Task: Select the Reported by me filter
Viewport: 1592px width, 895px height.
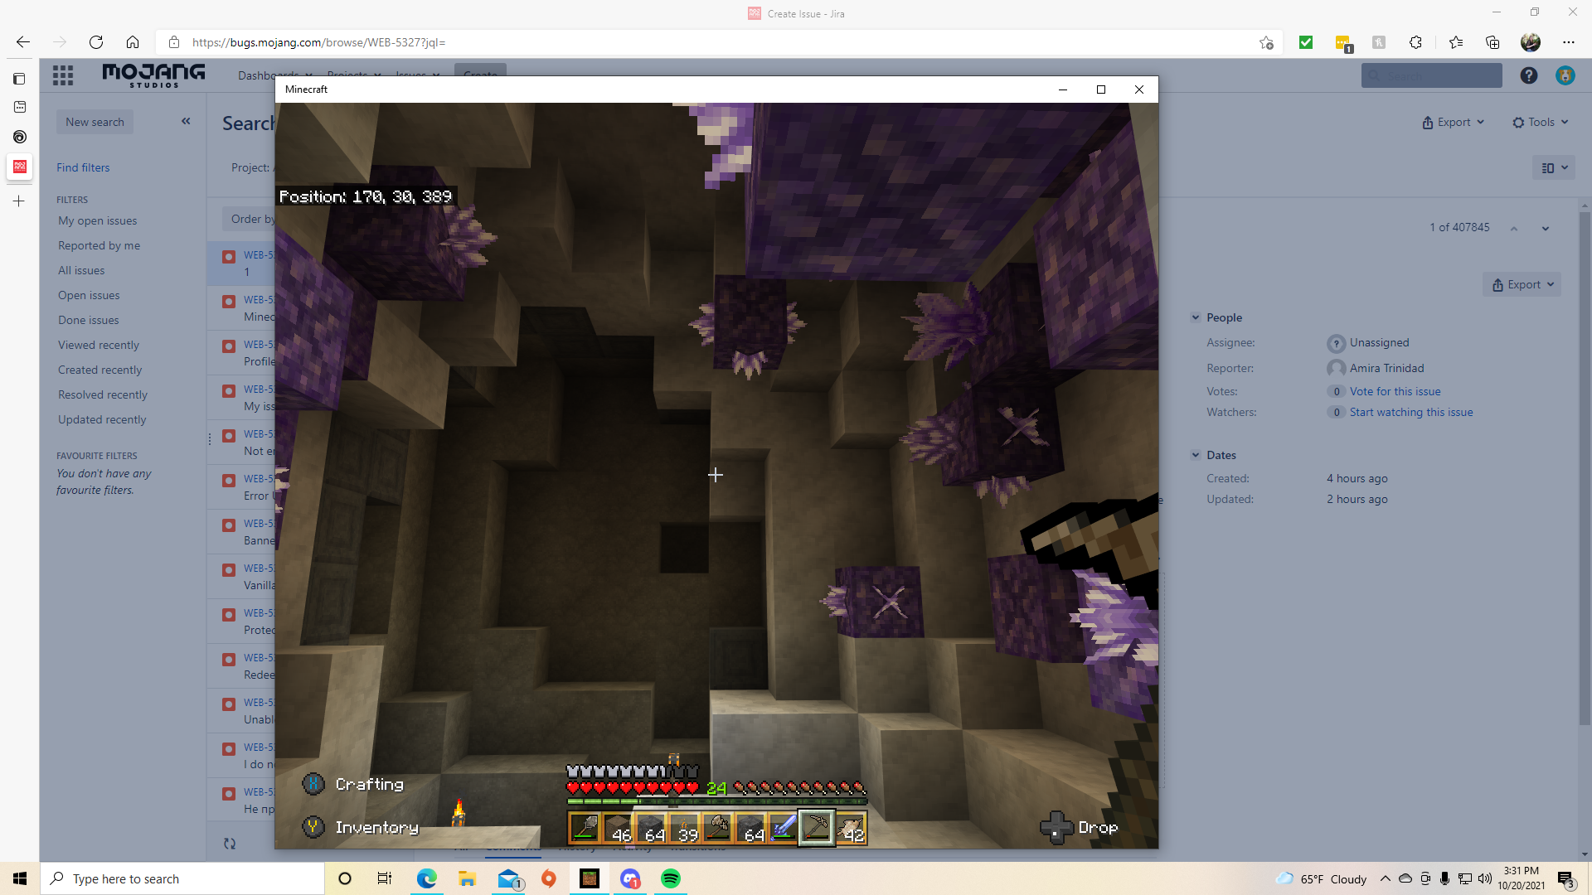Action: click(x=99, y=245)
